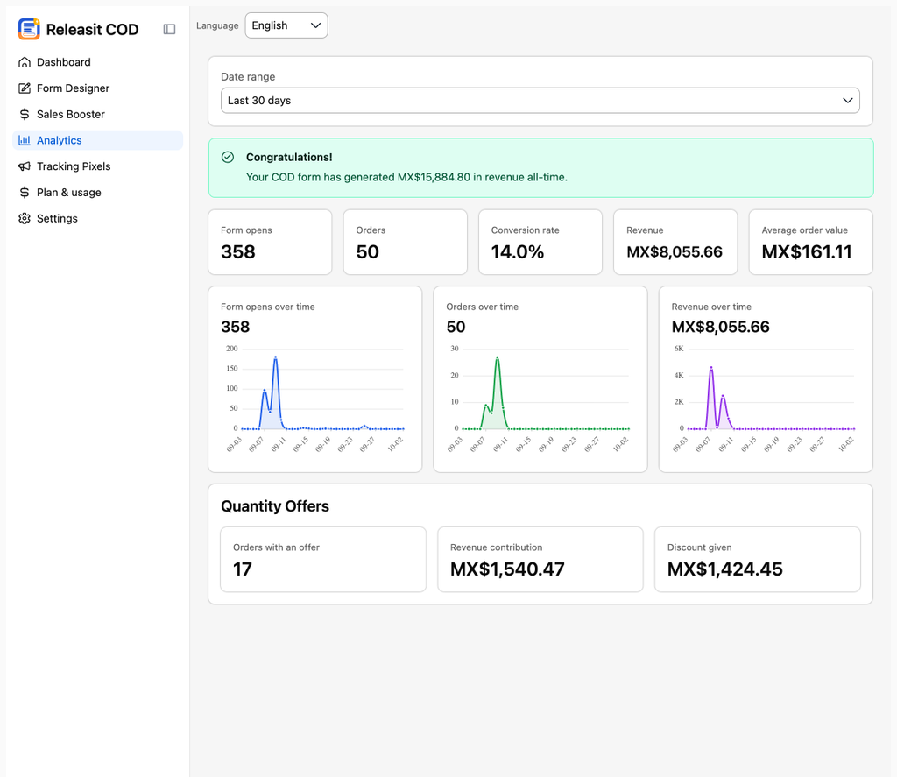Click the 'Language' label
Image resolution: width=897 pixels, height=777 pixels.
pos(217,25)
